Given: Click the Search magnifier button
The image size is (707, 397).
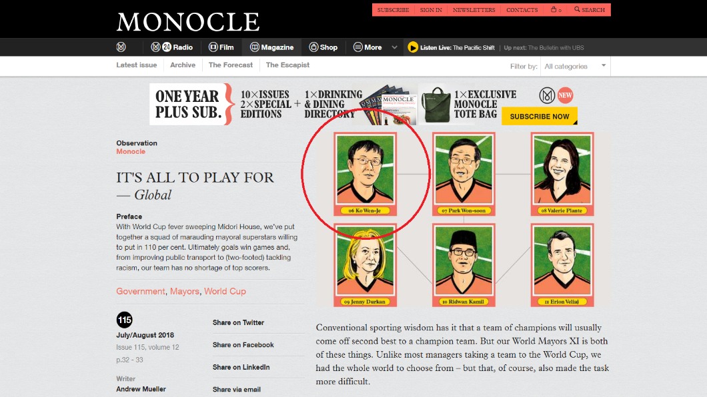Looking at the screenshot, I should (590, 10).
